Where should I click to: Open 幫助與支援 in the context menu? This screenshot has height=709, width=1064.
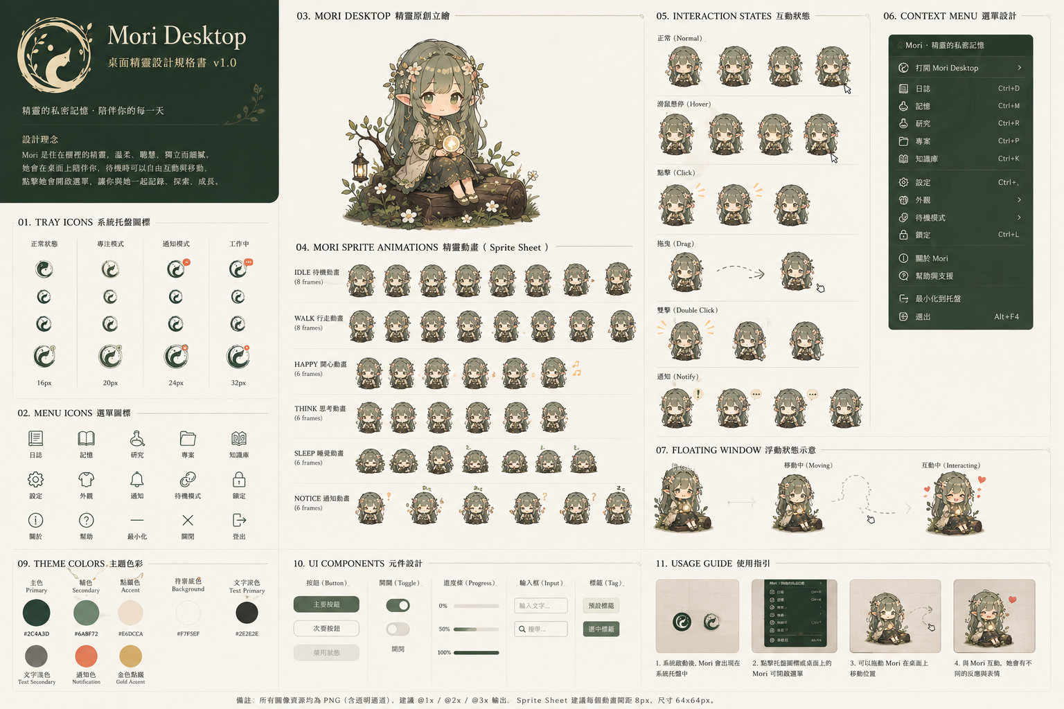(x=960, y=276)
